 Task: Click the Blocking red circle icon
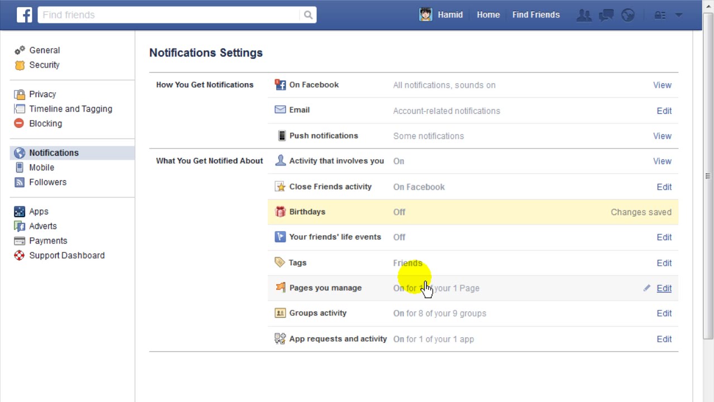(20, 123)
